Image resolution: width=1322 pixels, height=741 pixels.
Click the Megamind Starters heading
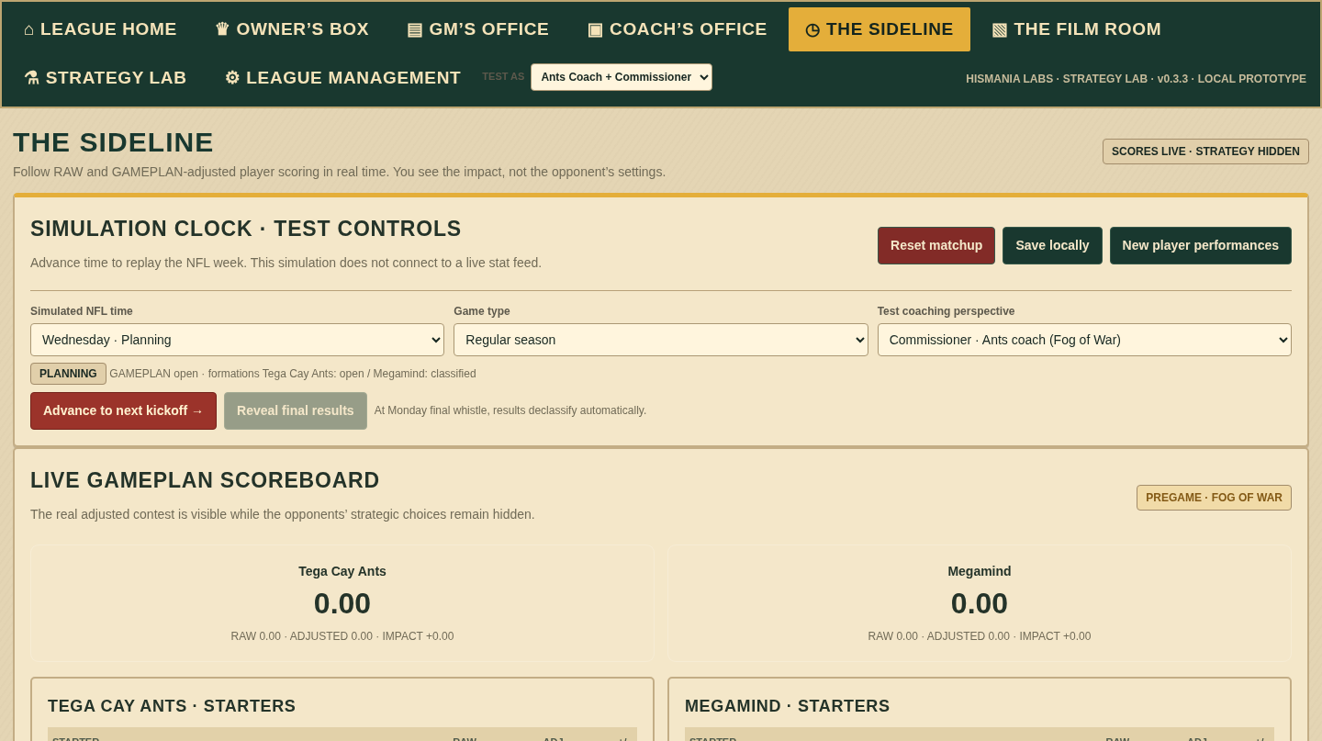point(788,706)
